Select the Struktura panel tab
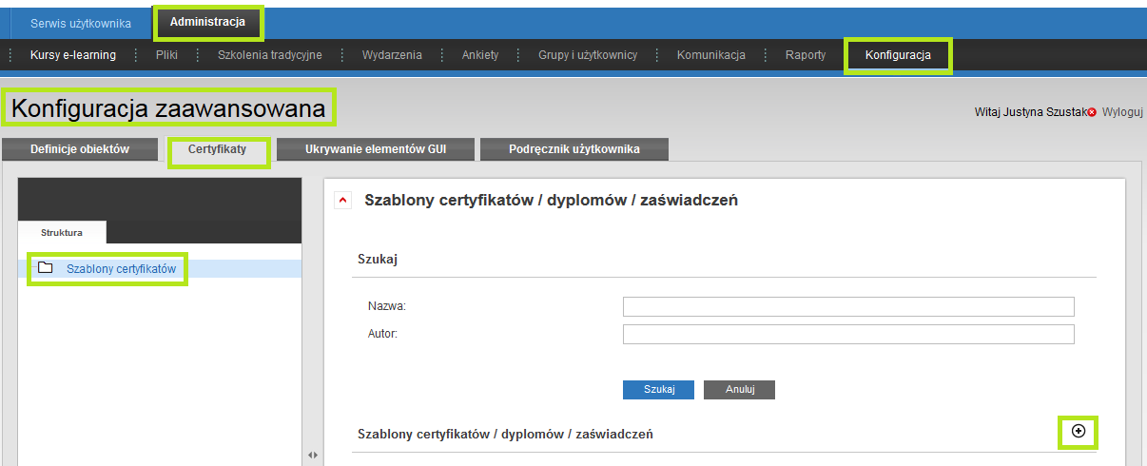 tap(62, 232)
